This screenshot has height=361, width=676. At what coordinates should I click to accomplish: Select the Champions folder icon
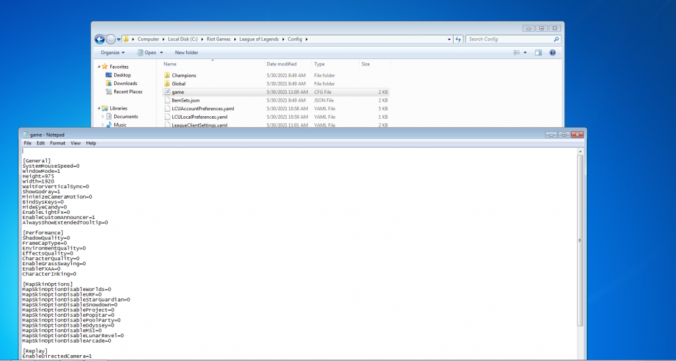[x=167, y=75]
